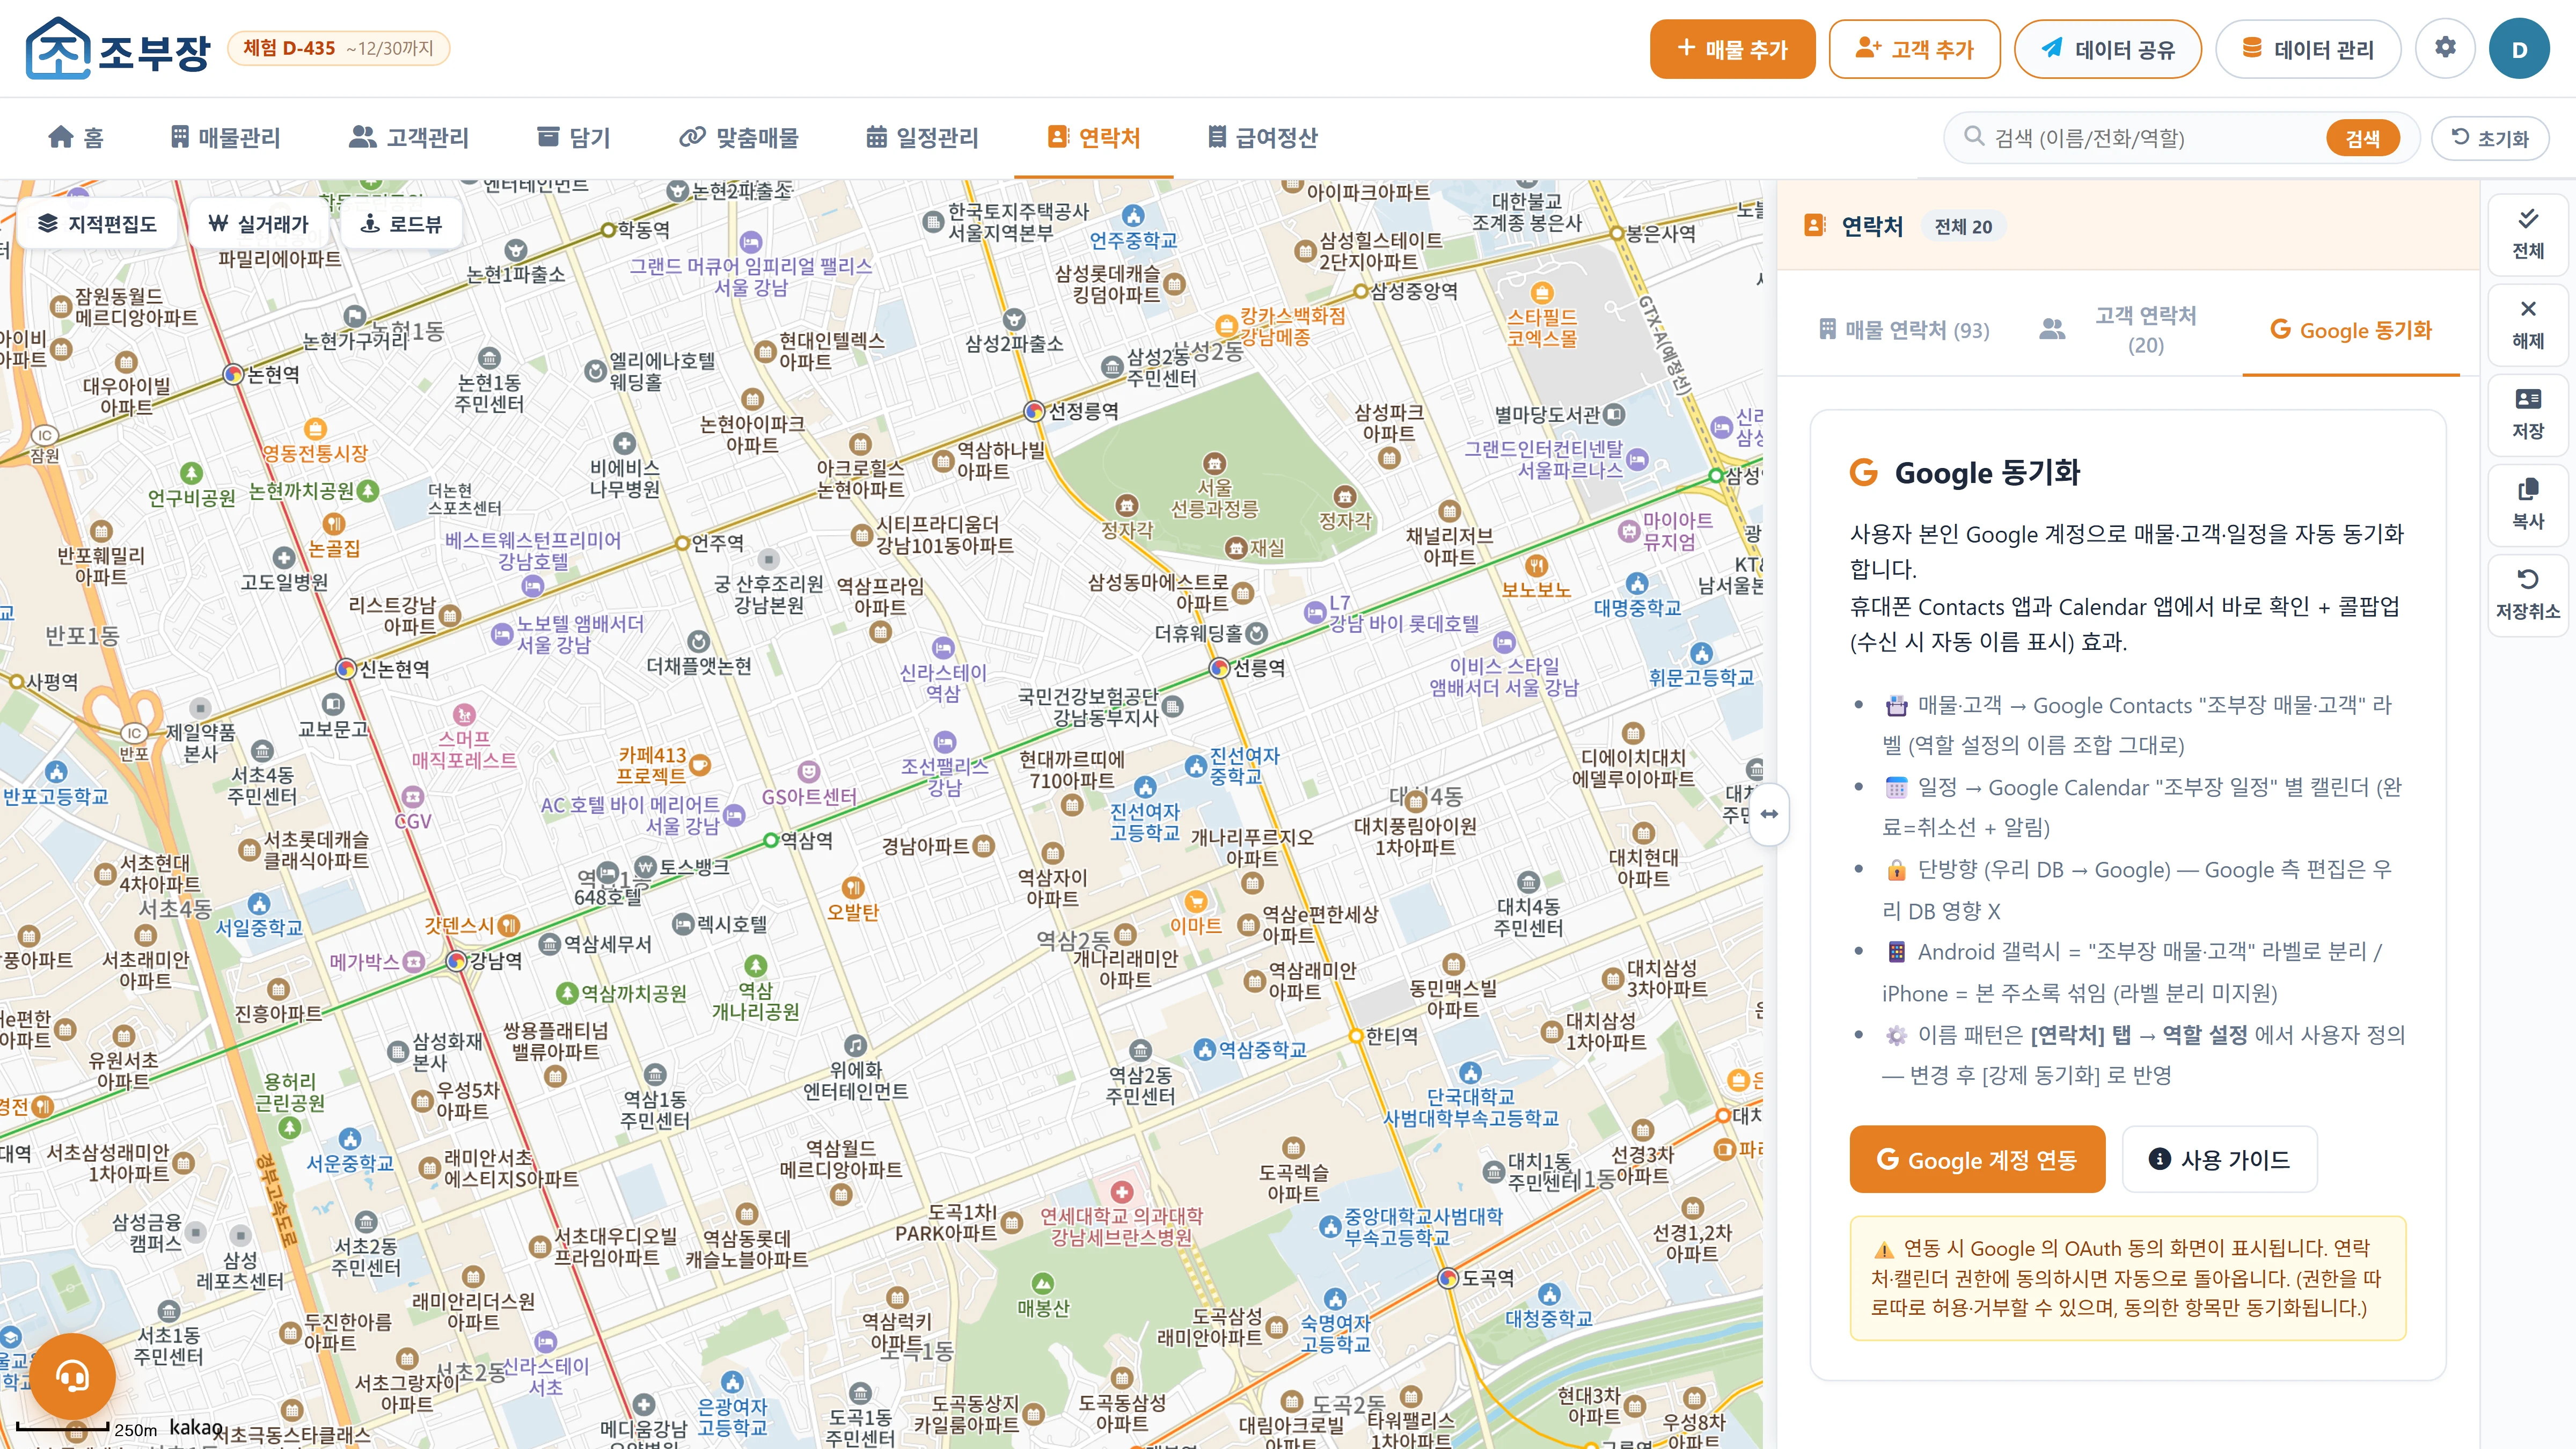The width and height of the screenshot is (2576, 1449).
Task: Click the 카페413 프로젝트 cafe marker
Action: coord(700,766)
